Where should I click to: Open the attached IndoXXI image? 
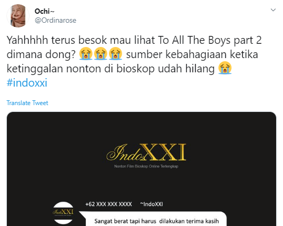(141, 169)
